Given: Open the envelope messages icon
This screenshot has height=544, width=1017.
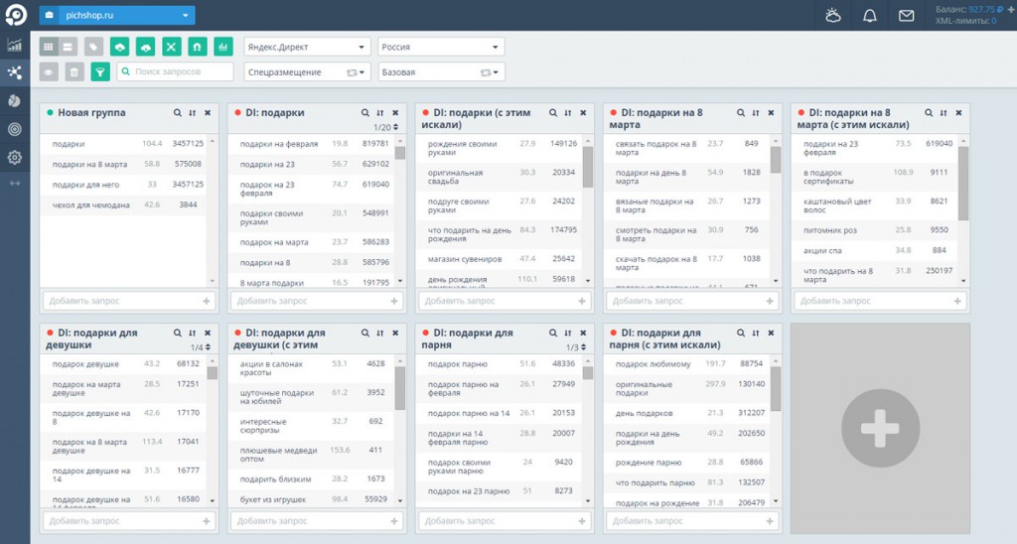Looking at the screenshot, I should point(906,16).
